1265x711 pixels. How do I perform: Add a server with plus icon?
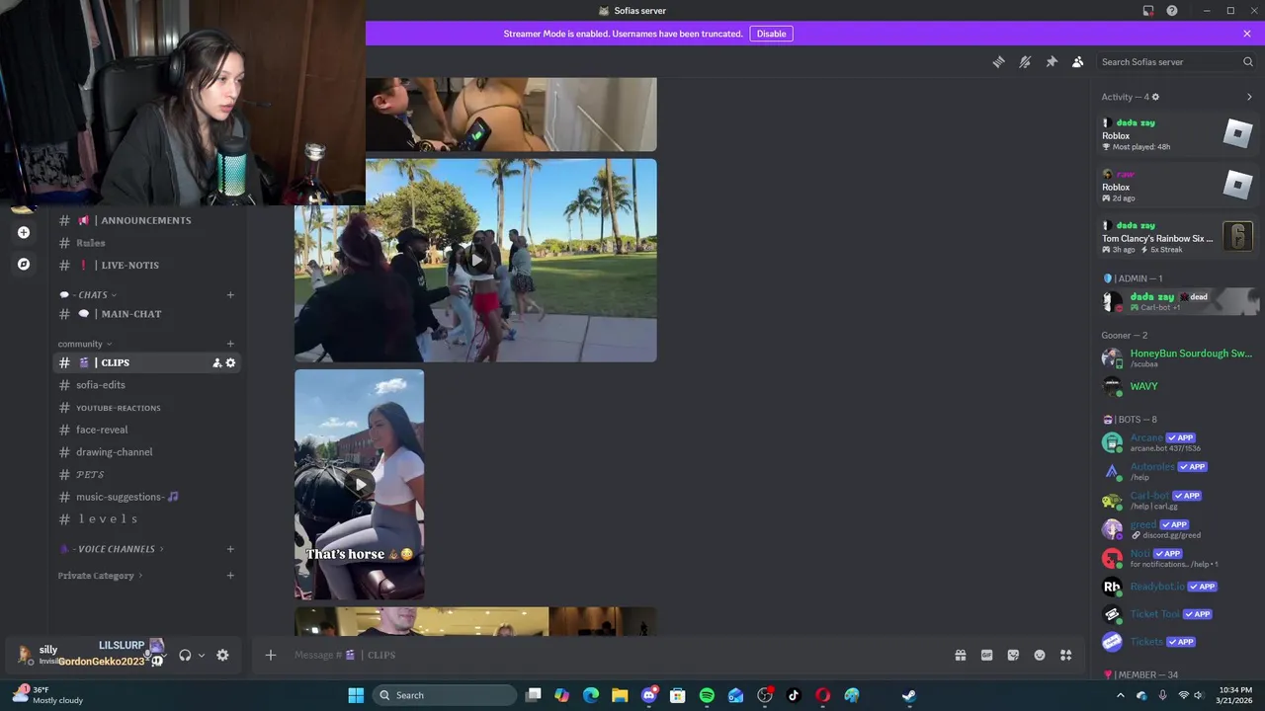point(24,232)
